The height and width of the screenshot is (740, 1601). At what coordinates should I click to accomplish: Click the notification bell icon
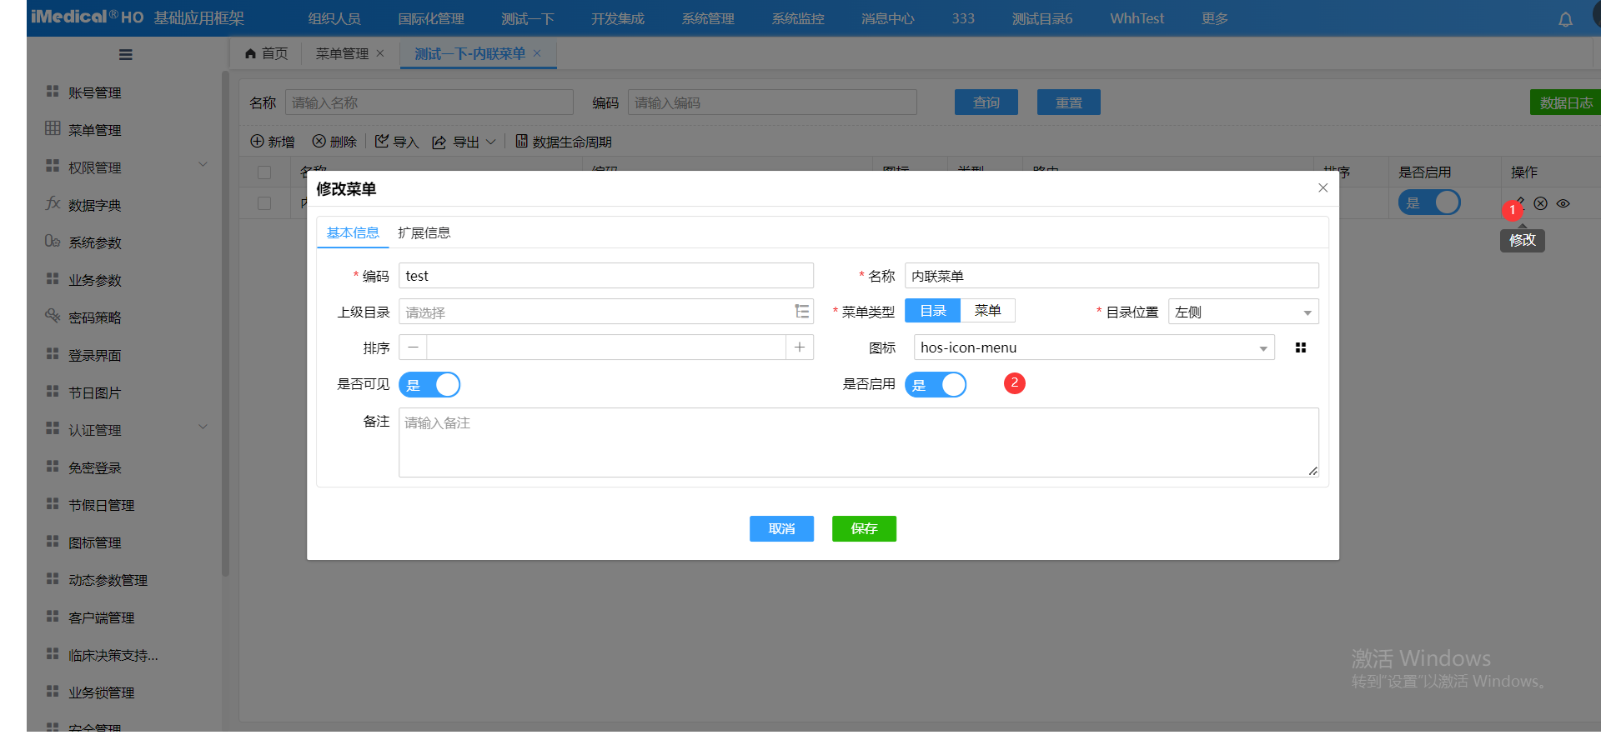coord(1565,19)
